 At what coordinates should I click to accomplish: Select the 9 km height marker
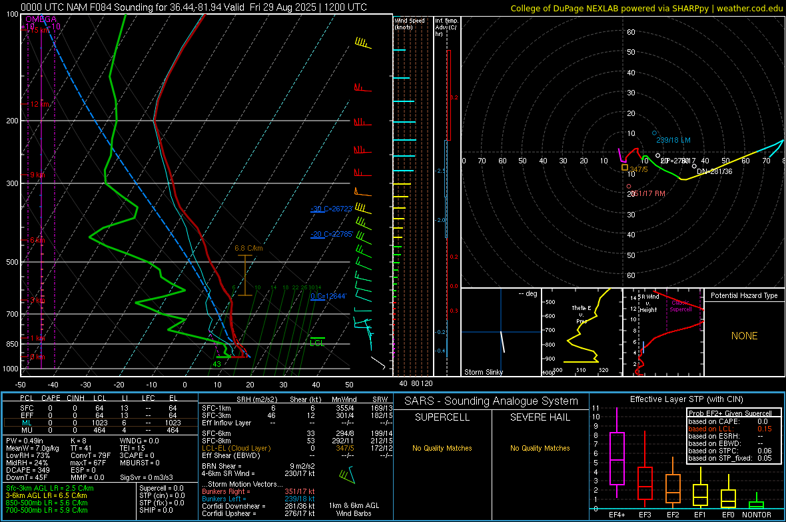coord(37,175)
